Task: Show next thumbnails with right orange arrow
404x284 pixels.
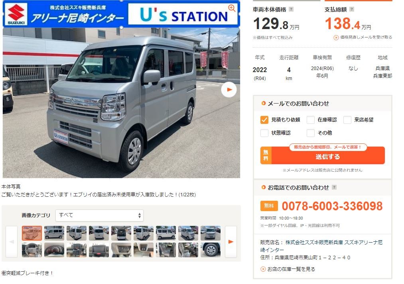Action: click(231, 241)
